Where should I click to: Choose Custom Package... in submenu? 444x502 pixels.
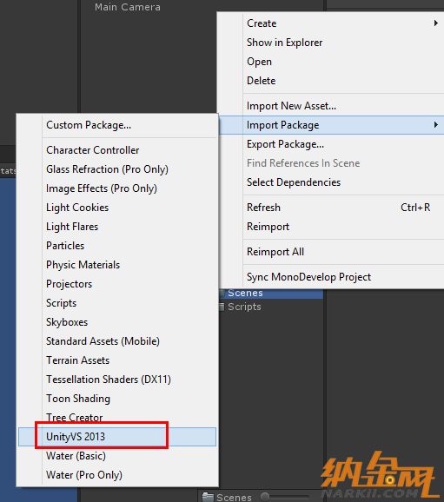[x=117, y=125]
